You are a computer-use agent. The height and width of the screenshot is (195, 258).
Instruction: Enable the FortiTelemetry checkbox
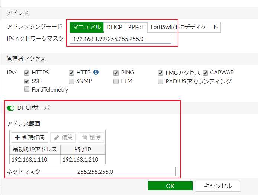pyautogui.click(x=27, y=89)
